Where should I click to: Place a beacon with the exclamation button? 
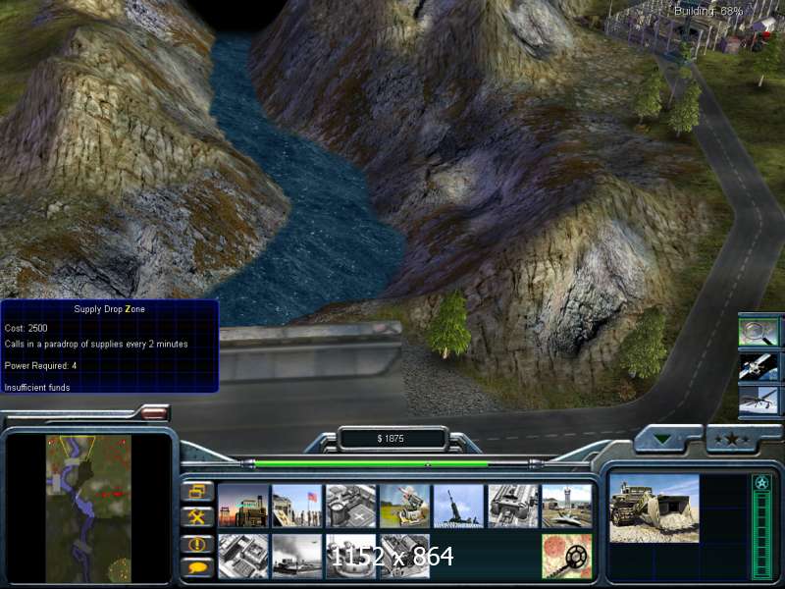coord(197,543)
